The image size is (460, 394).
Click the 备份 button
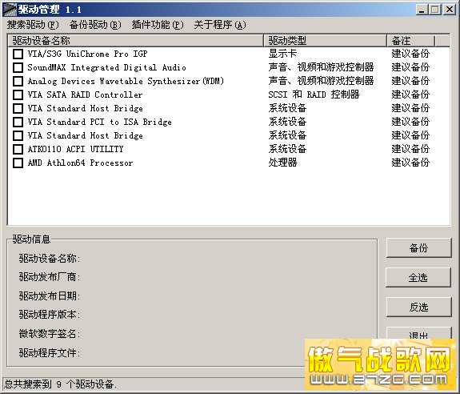[418, 248]
